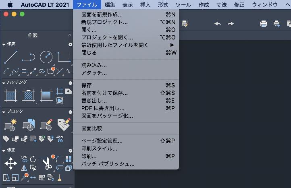Screen dimensions: 291x188
Task: Select the Boundary tool in Hatching
Action: point(60,91)
